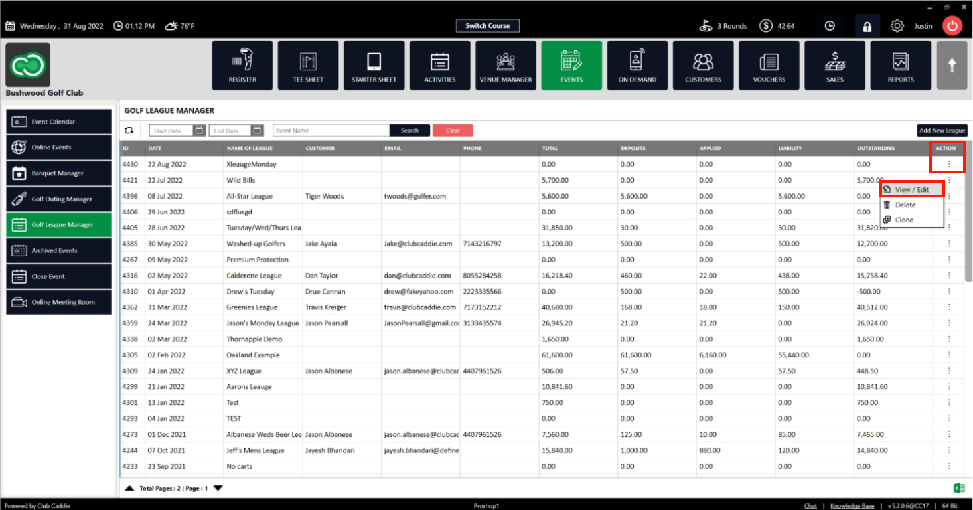Click the red Clear button

click(x=453, y=131)
